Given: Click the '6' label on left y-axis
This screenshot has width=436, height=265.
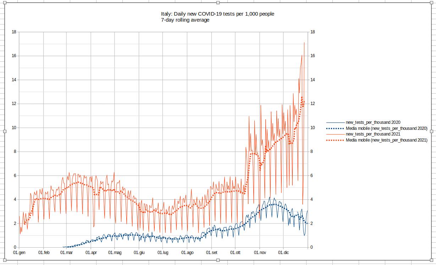Looking at the screenshot, I should coord(15,176).
